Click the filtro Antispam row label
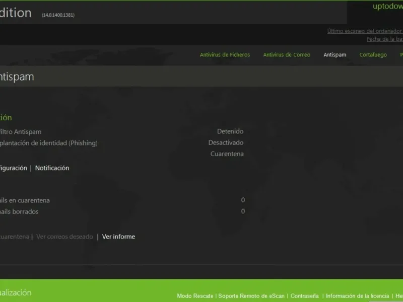This screenshot has height=302, width=403. [21, 132]
